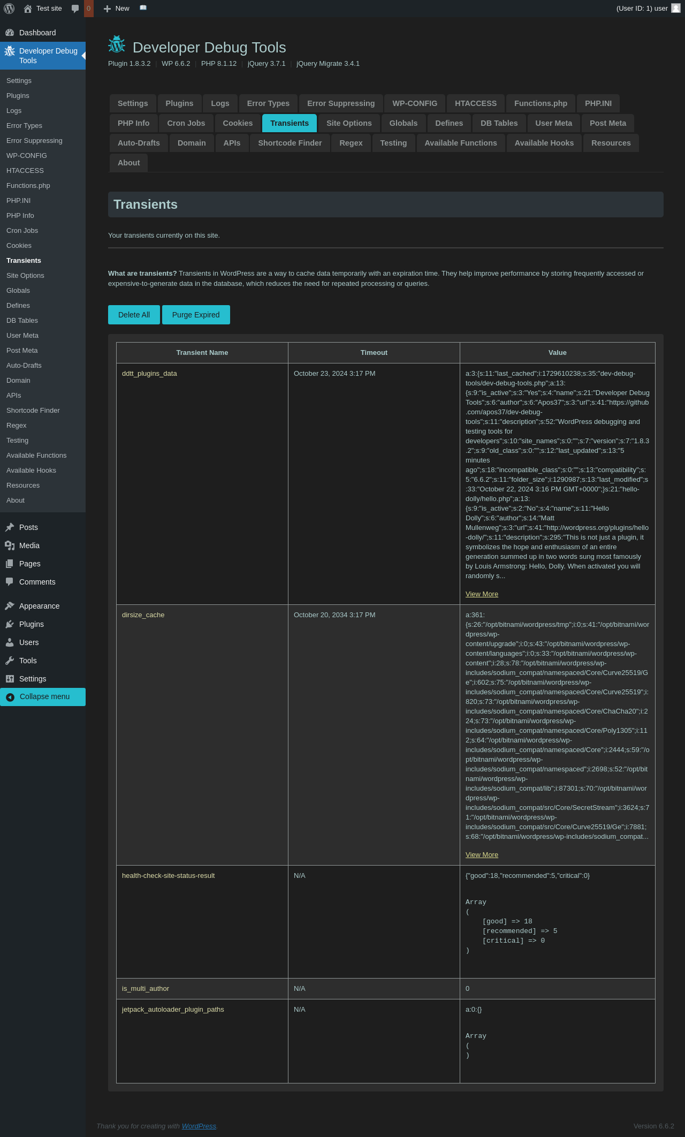Image resolution: width=685 pixels, height=1137 pixels.
Task: Open the Cron Jobs tab
Action: pyautogui.click(x=186, y=123)
